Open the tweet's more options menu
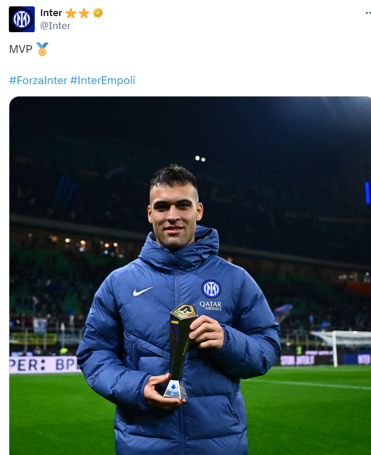Image resolution: width=371 pixels, height=455 pixels. tap(367, 13)
